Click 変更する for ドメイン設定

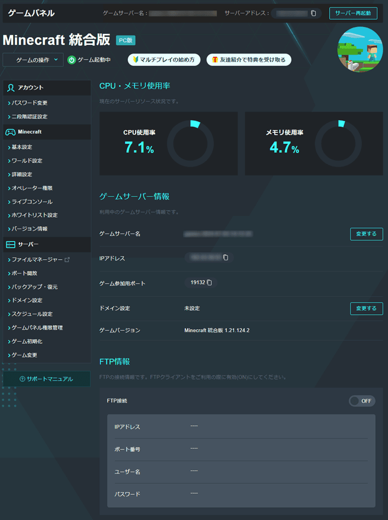(366, 308)
